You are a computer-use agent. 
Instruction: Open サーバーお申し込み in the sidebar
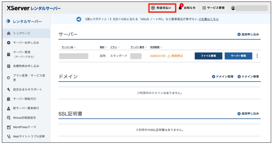[x=26, y=43]
